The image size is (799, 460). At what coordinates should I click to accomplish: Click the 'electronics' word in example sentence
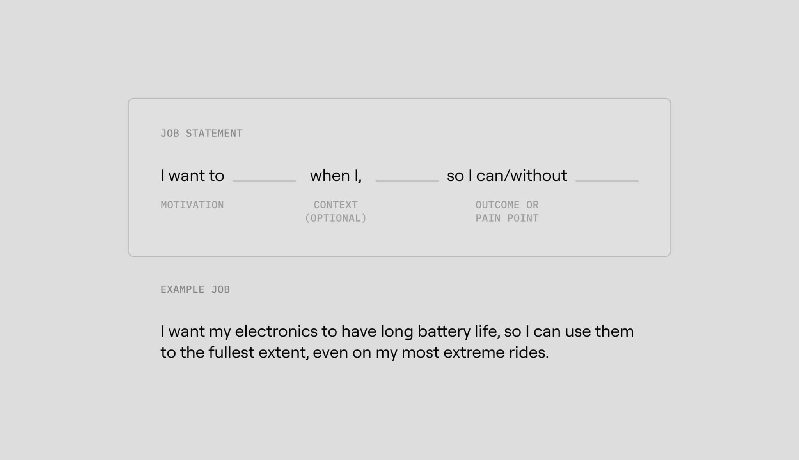pyautogui.click(x=276, y=331)
